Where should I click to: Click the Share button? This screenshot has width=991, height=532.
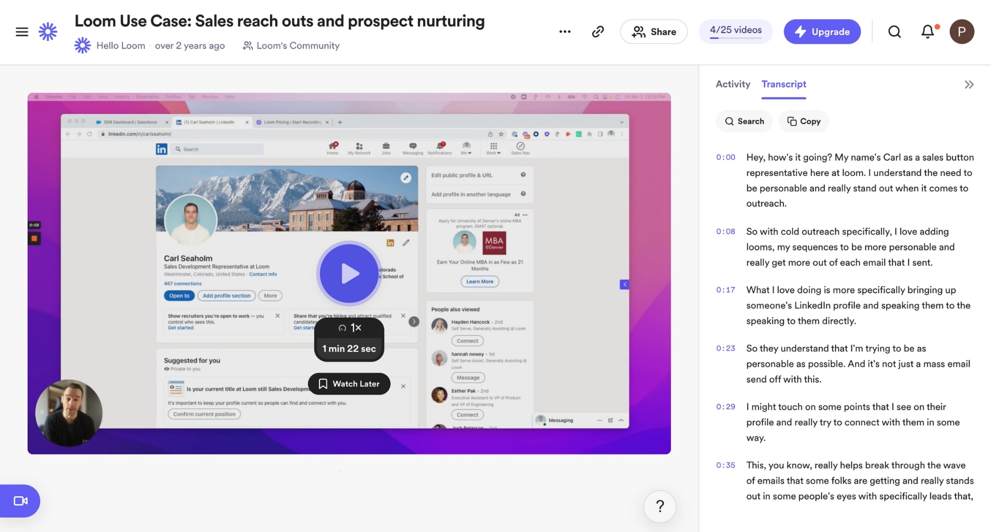tap(654, 32)
